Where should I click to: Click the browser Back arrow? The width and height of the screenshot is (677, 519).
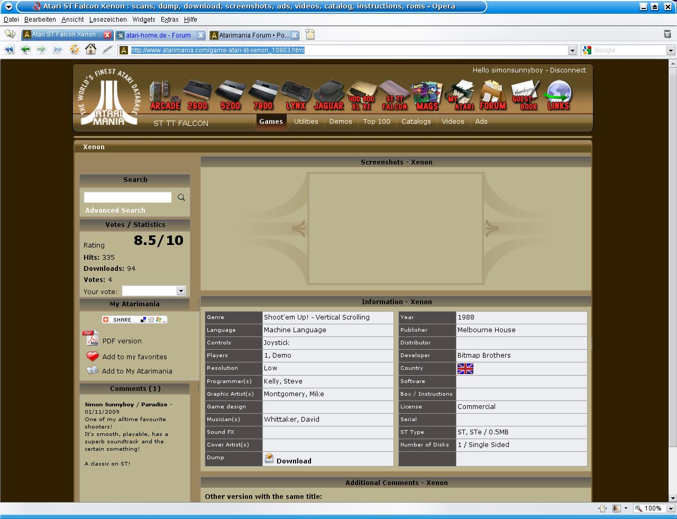click(x=25, y=50)
